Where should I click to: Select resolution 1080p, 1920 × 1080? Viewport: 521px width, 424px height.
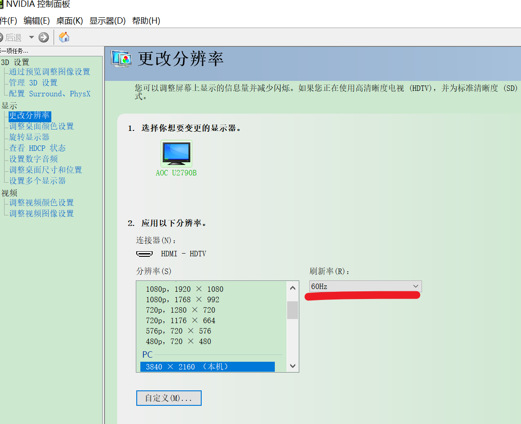pos(185,289)
